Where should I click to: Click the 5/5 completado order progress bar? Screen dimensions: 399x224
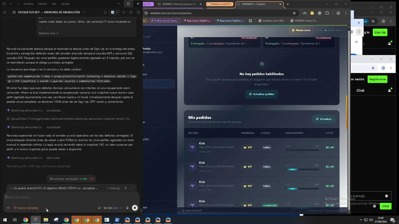tap(302, 208)
